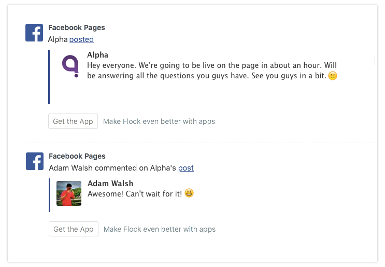Click the bold Adam Walsh name in the comment

110,184
